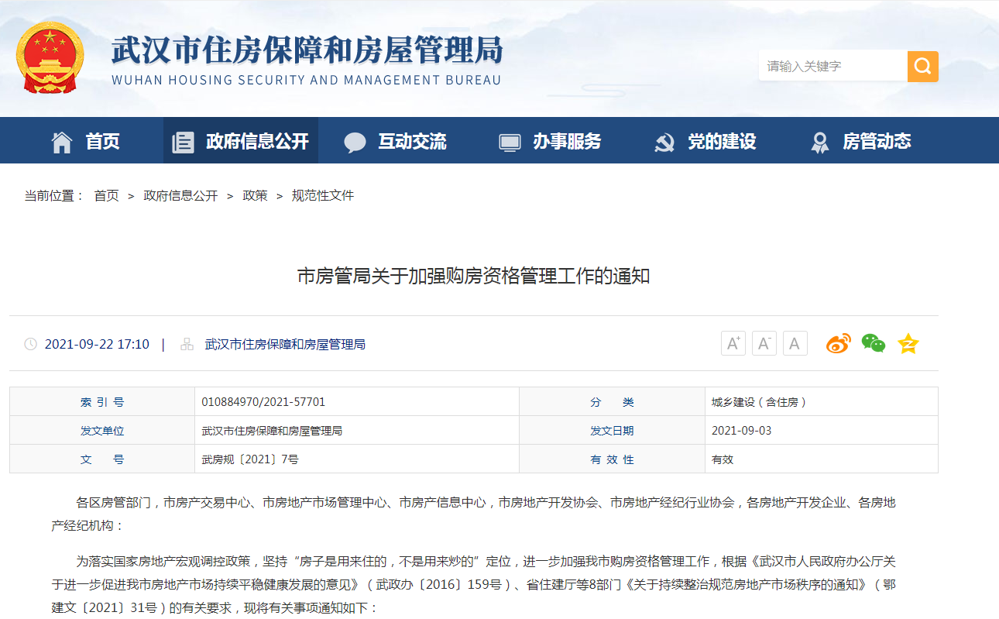Click the yellow QZone star icon
This screenshot has width=999, height=619.
click(x=907, y=342)
